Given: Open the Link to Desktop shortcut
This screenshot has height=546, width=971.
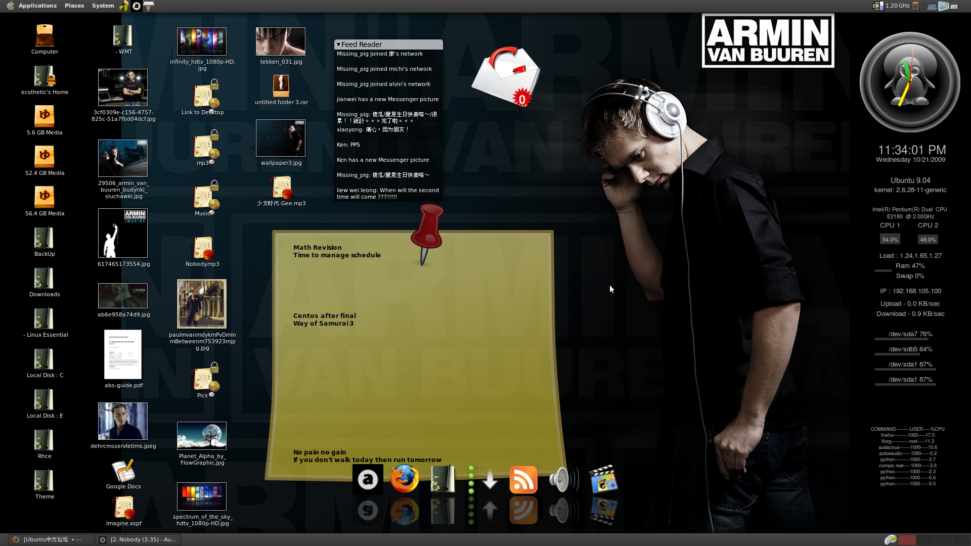Looking at the screenshot, I should (204, 95).
